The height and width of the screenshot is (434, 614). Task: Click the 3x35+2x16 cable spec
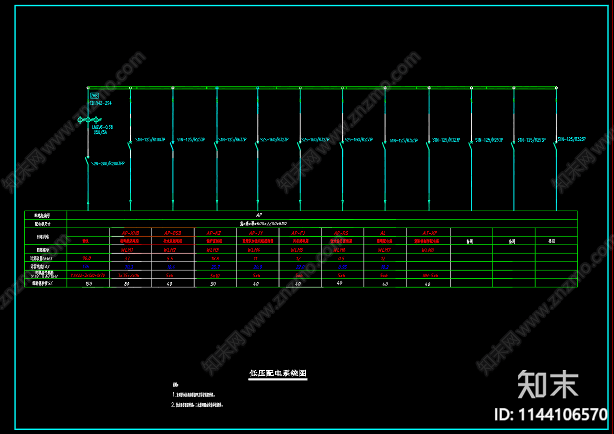click(128, 275)
